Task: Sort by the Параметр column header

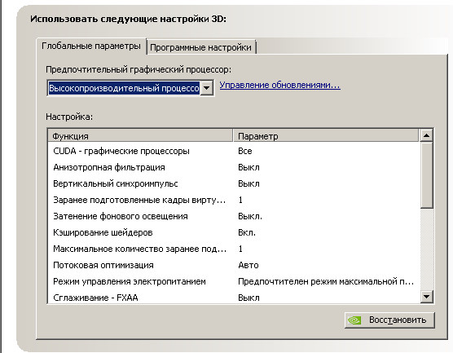Action: point(326,136)
